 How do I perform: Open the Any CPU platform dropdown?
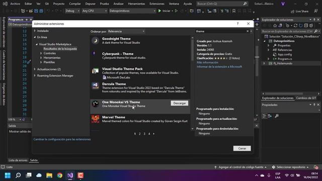tap(95, 11)
